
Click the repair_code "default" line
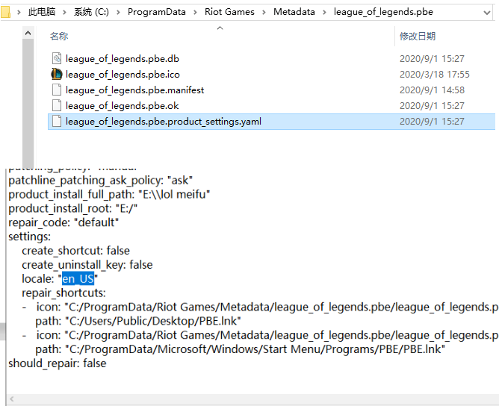(x=63, y=222)
